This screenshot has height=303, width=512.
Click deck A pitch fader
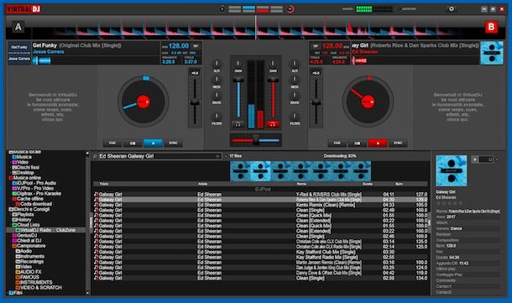(195, 103)
